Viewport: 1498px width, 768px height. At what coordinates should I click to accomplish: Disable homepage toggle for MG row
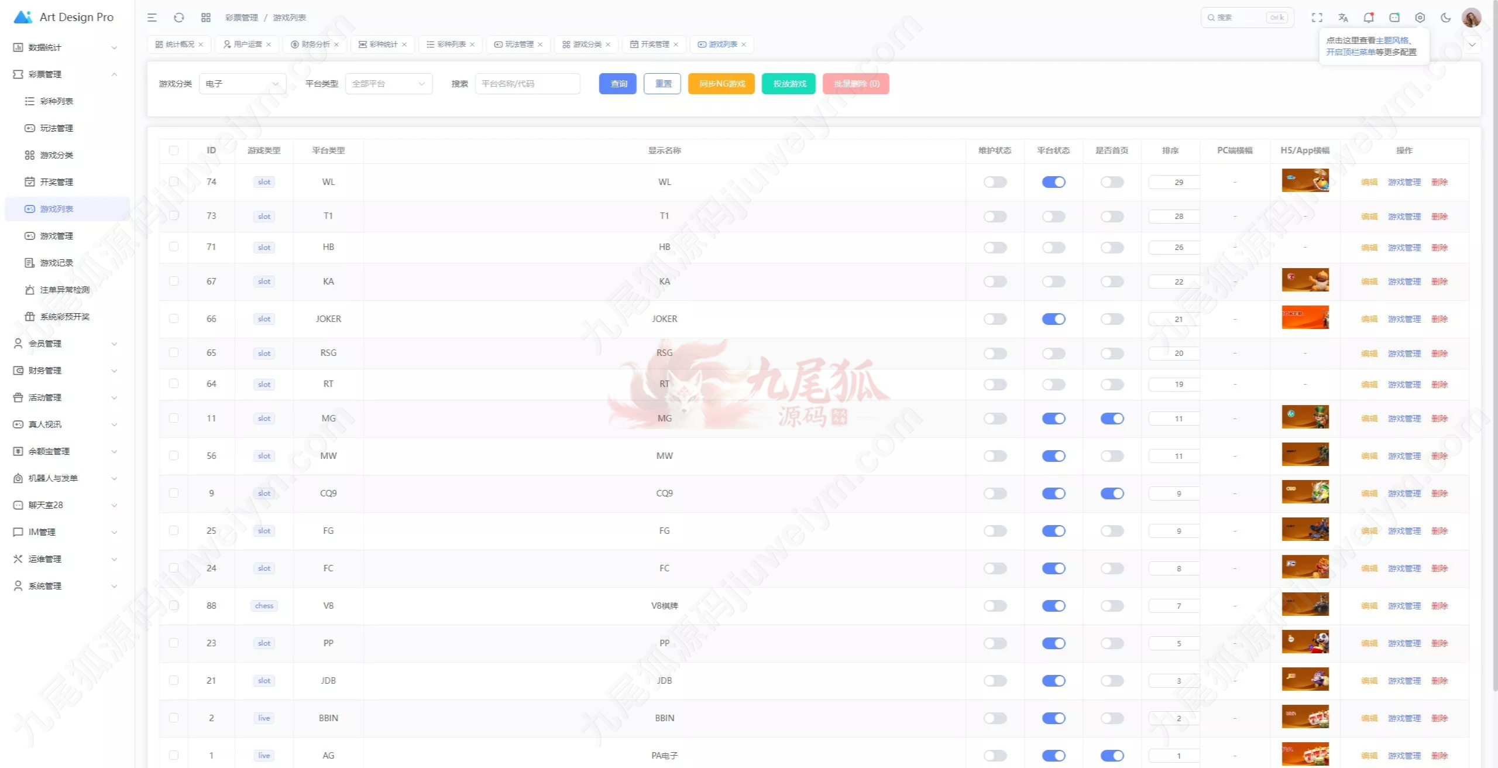(1112, 419)
